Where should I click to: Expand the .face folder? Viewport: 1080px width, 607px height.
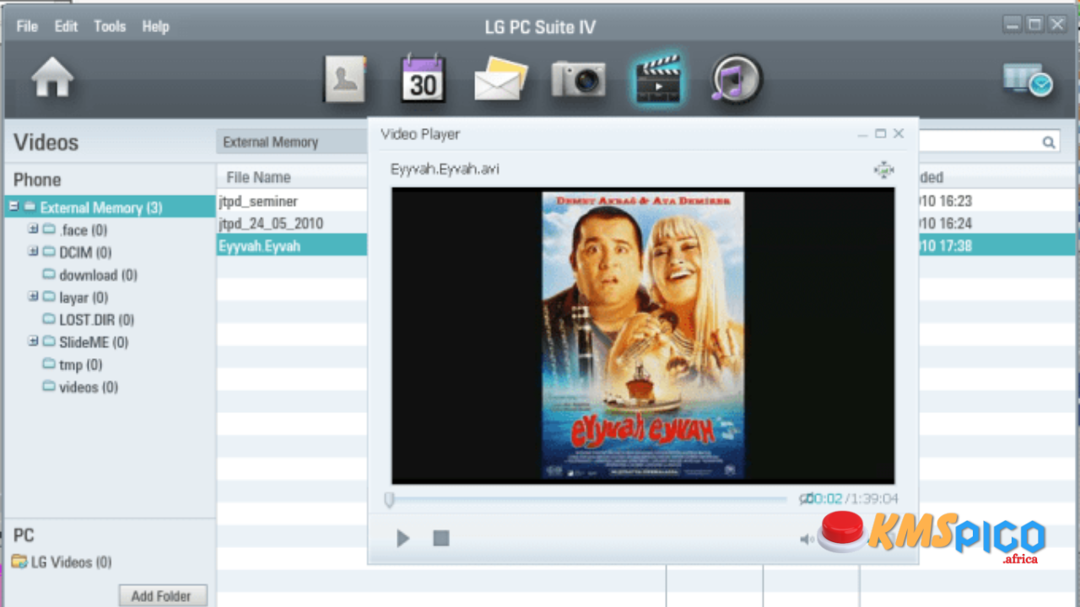click(33, 229)
